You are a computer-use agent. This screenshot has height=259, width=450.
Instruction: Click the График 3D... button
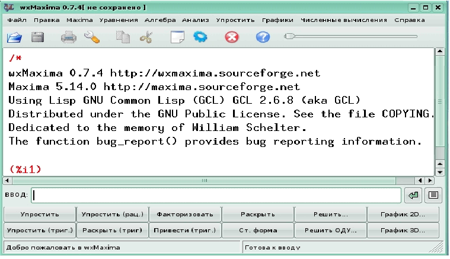tap(403, 231)
